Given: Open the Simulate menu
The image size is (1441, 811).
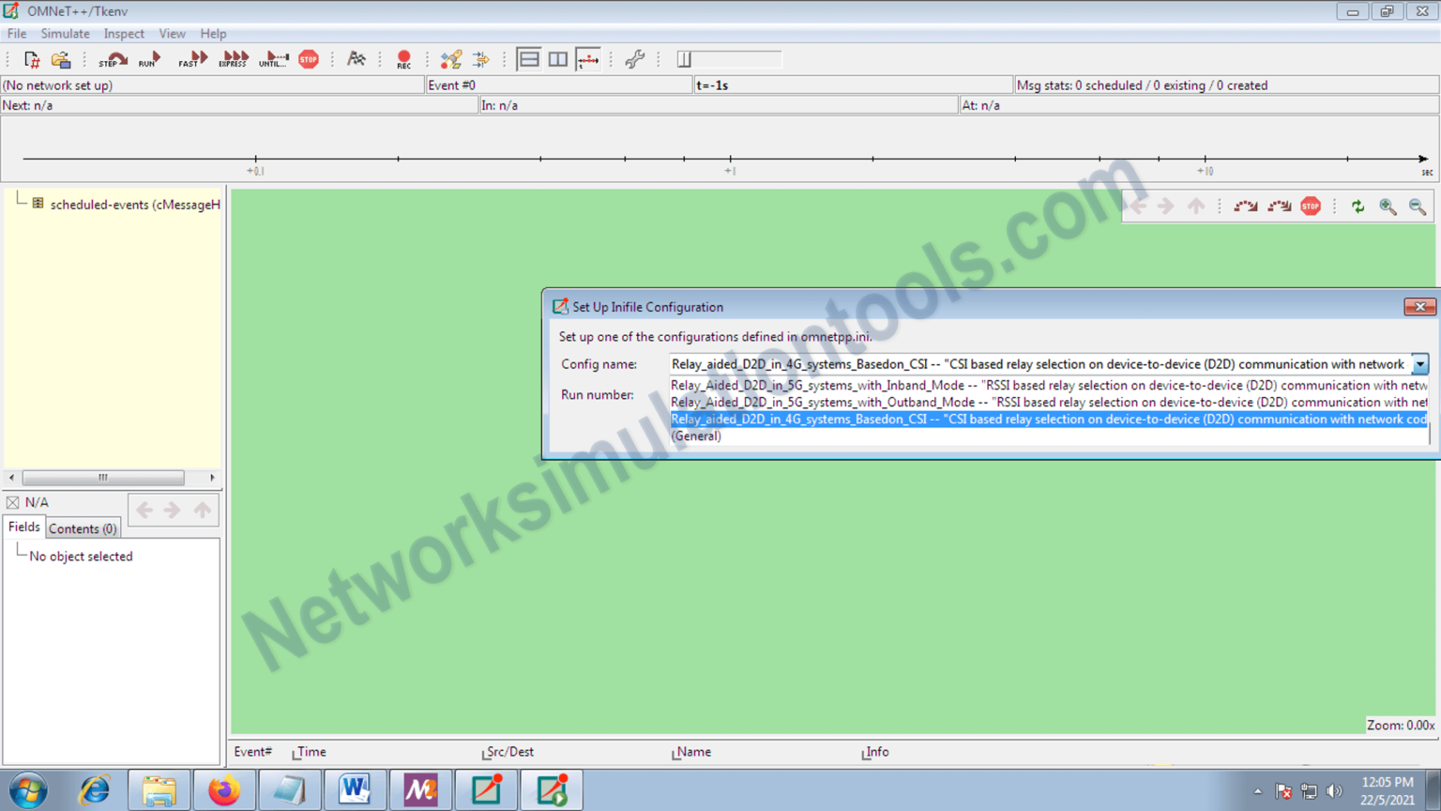Looking at the screenshot, I should coord(66,33).
